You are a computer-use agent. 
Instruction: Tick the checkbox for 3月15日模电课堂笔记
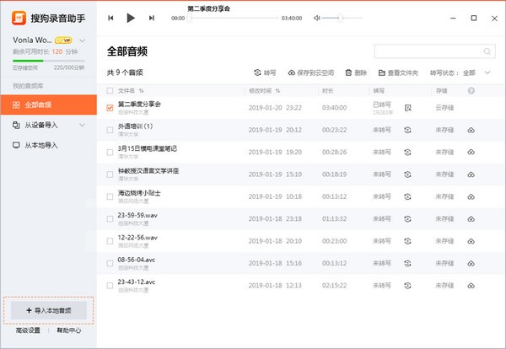click(x=110, y=152)
